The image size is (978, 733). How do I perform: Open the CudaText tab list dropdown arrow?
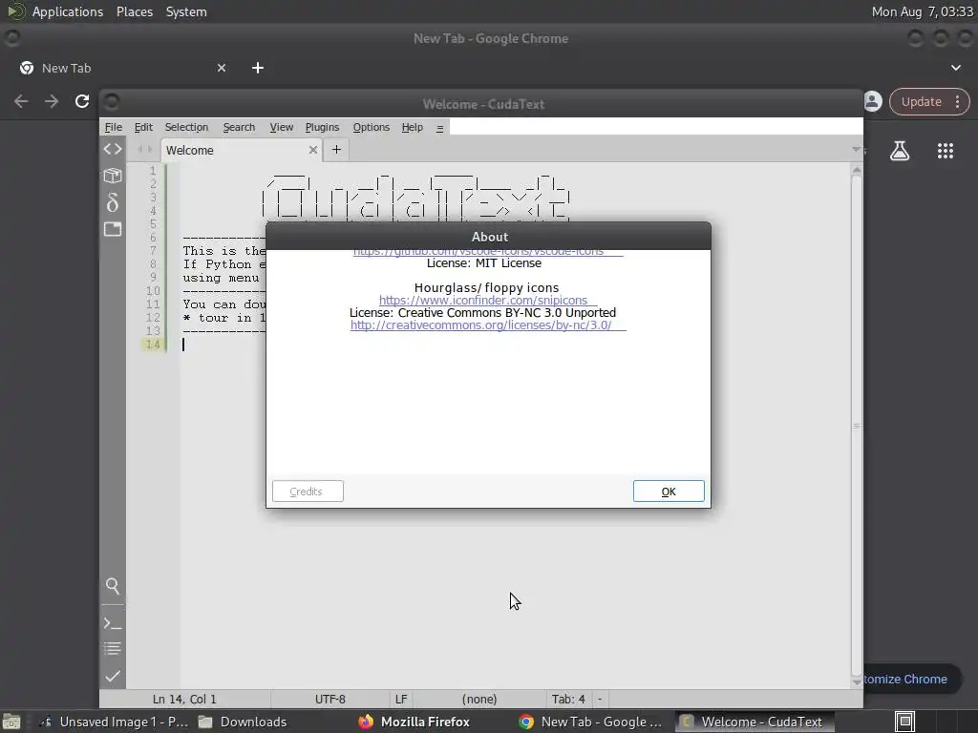pos(856,150)
